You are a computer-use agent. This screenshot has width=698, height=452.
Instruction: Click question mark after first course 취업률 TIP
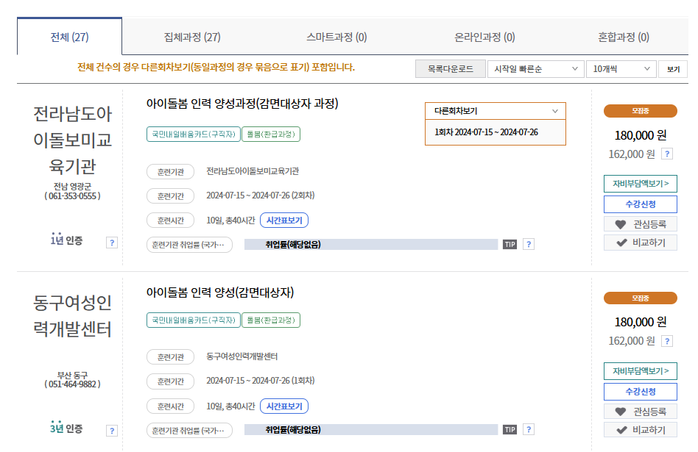click(527, 243)
